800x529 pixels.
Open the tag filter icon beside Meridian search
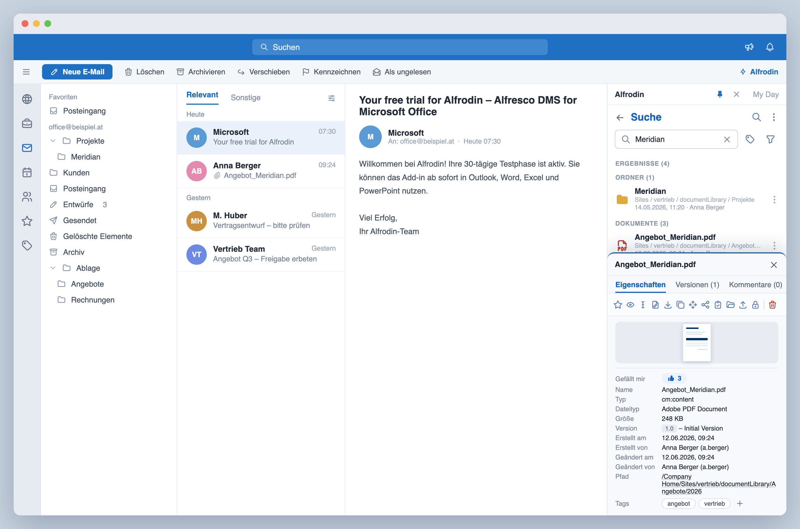[750, 139]
